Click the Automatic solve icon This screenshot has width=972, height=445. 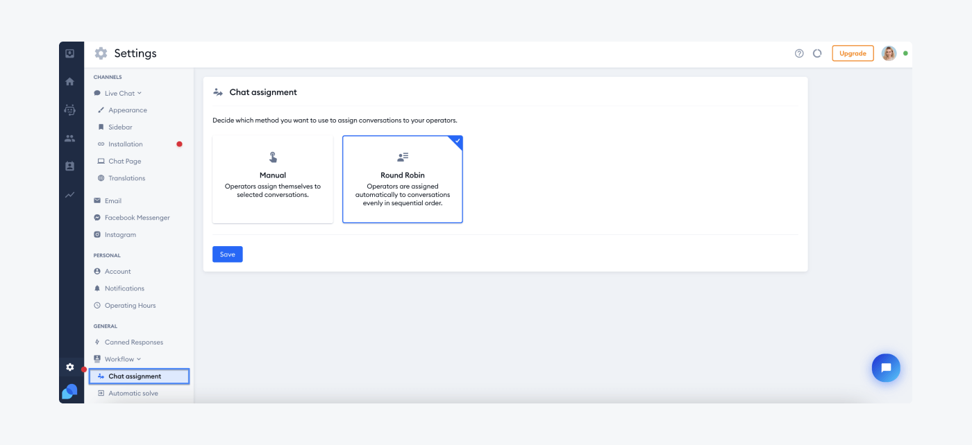pyautogui.click(x=101, y=394)
